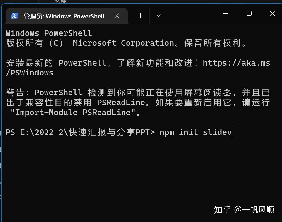This screenshot has height=222, width=282.
Task: Click the blinking text cursor after slidev
Action: click(x=232, y=132)
